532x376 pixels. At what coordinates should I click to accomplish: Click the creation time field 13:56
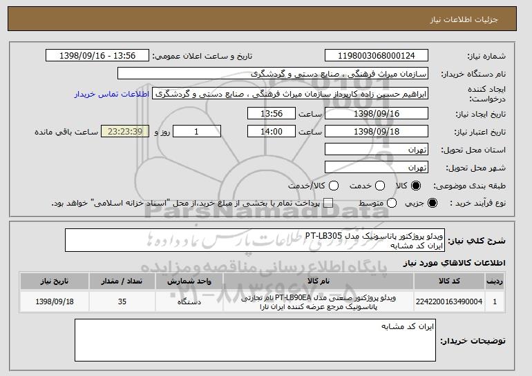click(x=272, y=113)
